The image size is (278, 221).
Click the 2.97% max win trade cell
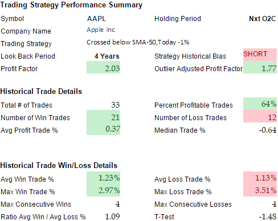coord(103,190)
